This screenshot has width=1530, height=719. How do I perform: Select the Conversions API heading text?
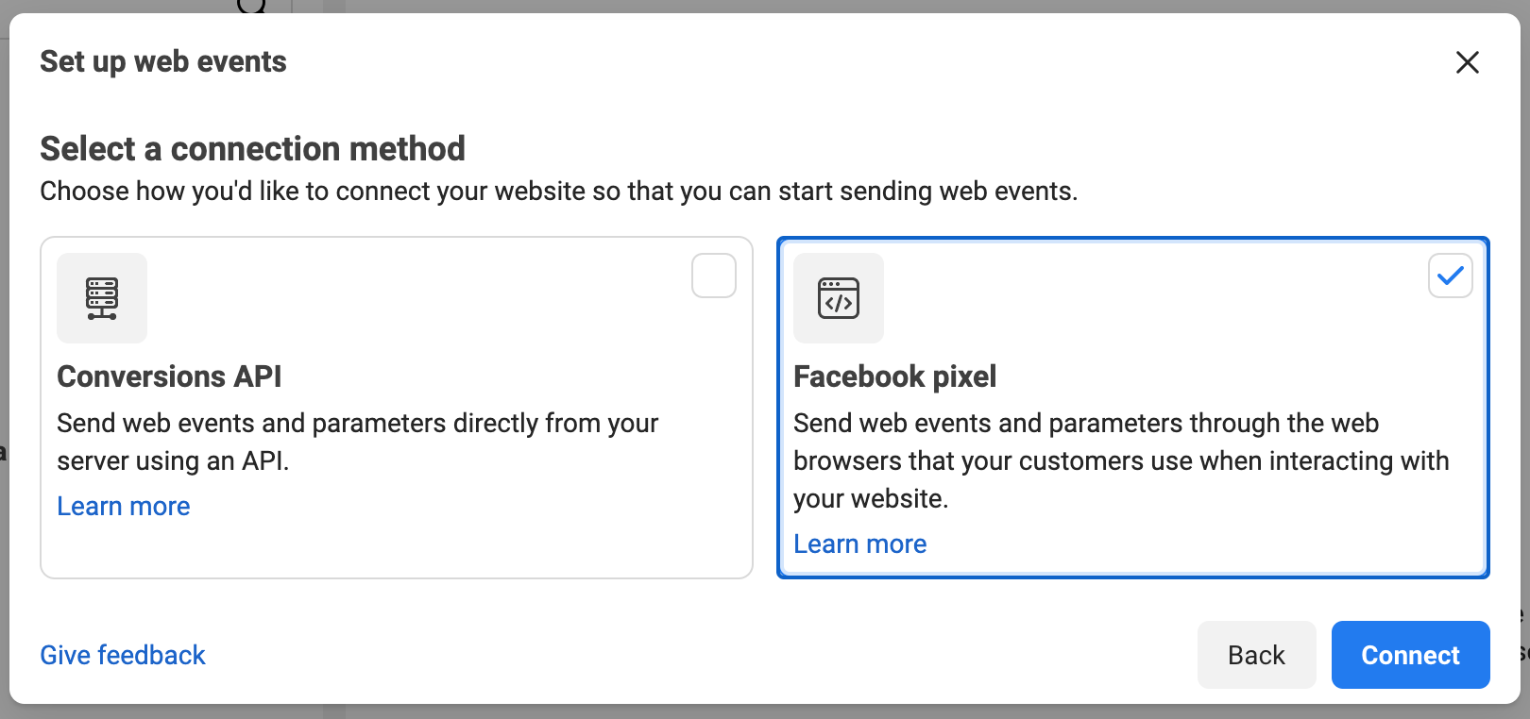pyautogui.click(x=169, y=376)
